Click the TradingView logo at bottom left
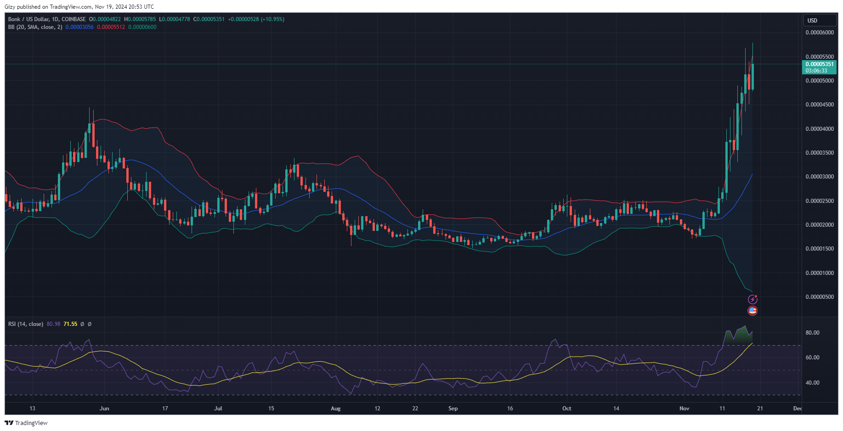This screenshot has width=843, height=431. [26, 423]
